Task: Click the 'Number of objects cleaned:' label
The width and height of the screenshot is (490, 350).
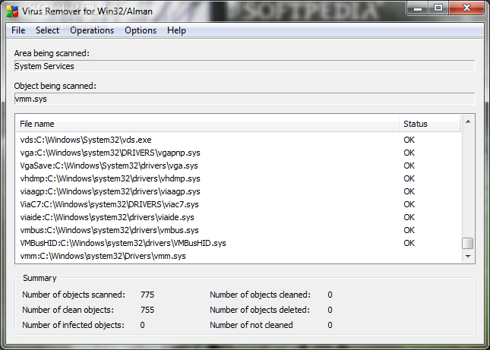Action: (260, 295)
